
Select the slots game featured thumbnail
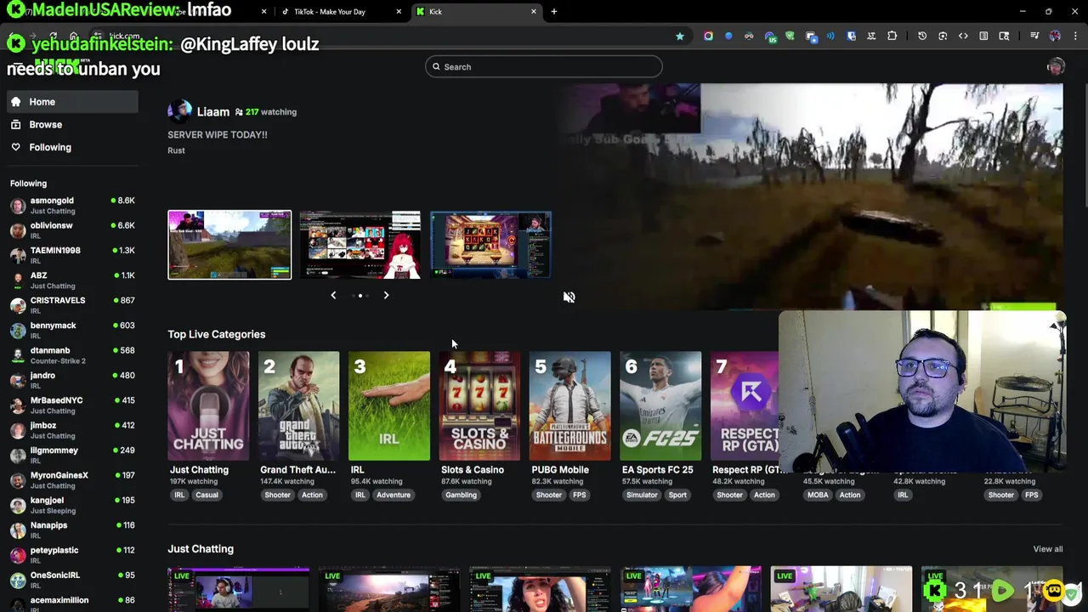[x=491, y=245]
